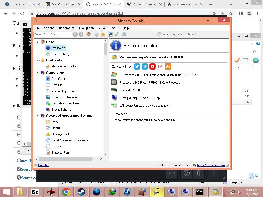Click the Chrome address bar URL

[x=80, y=13]
